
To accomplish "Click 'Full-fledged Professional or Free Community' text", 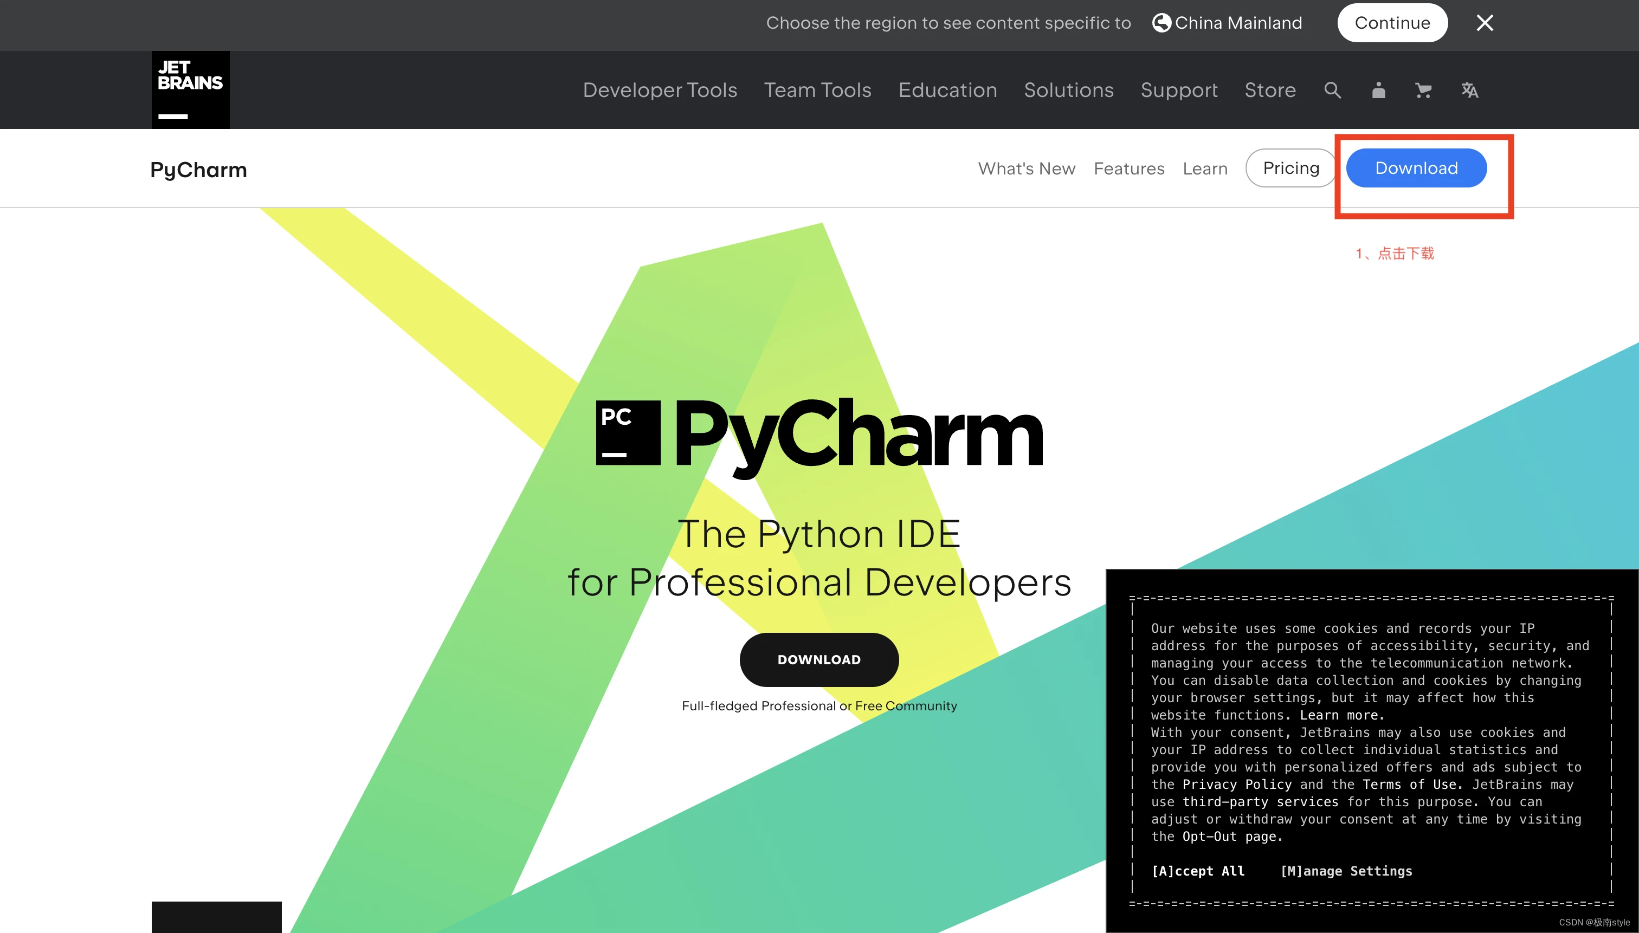I will point(819,705).
